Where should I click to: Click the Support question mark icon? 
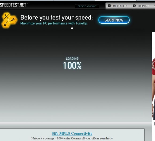[x=134, y=6]
